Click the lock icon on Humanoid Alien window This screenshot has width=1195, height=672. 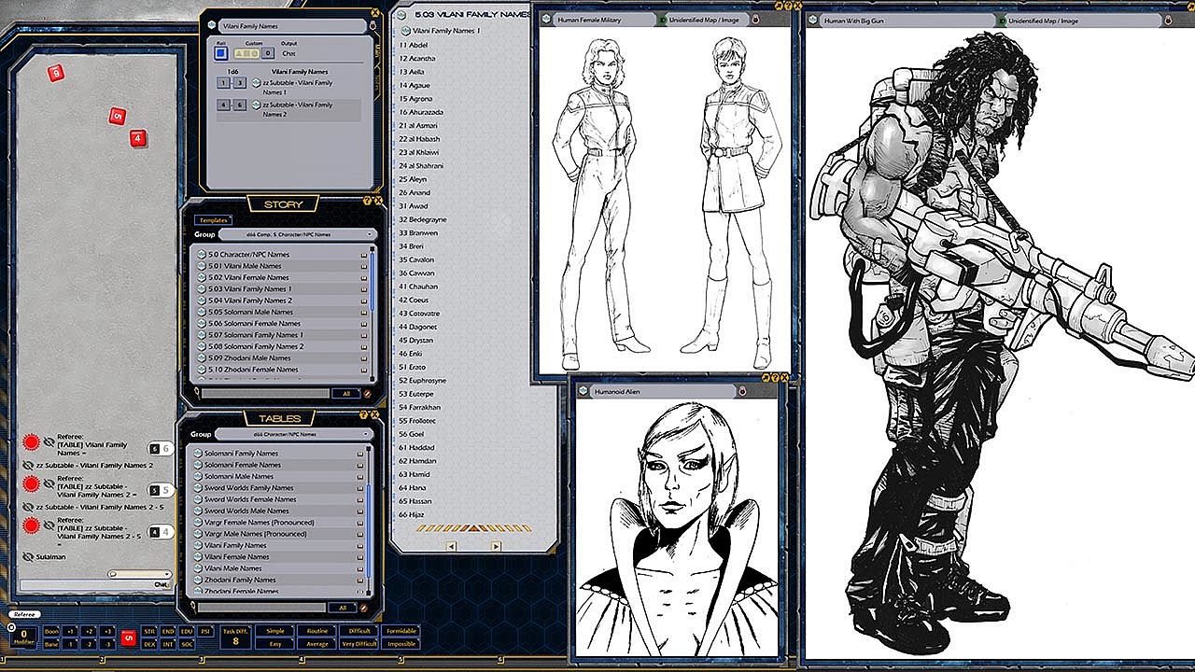(744, 392)
